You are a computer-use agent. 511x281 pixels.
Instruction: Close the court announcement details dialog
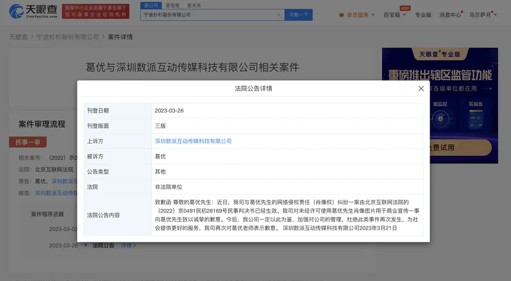[421, 89]
